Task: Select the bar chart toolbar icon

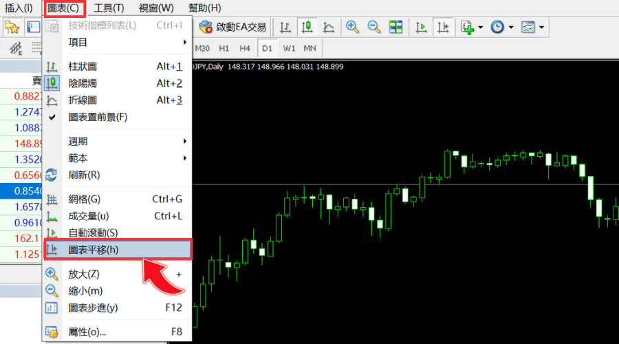Action: tap(285, 27)
